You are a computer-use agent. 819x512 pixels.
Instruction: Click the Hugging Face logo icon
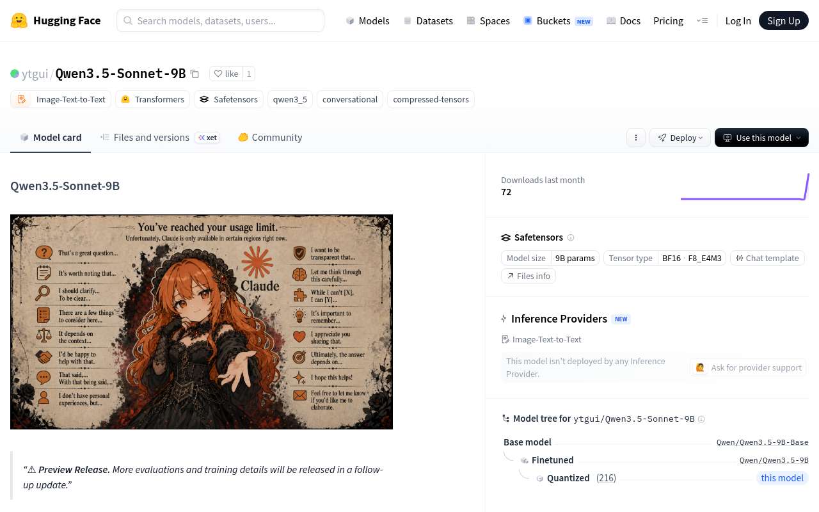click(x=19, y=20)
